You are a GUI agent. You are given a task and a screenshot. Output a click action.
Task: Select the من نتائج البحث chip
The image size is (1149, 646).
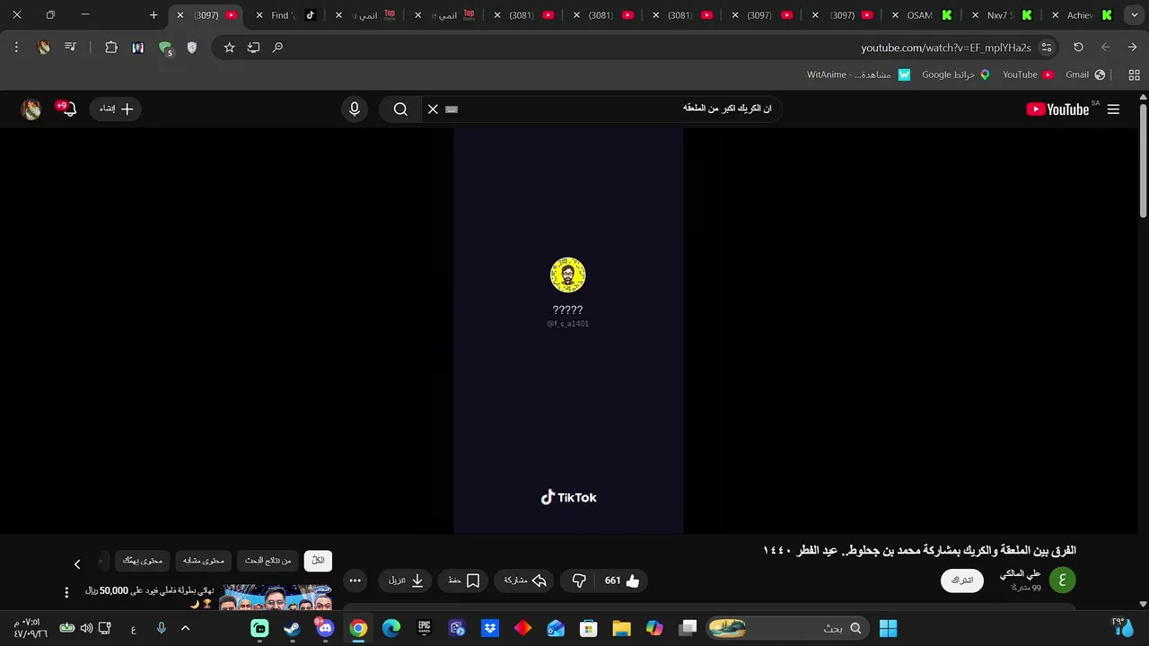[x=268, y=561]
